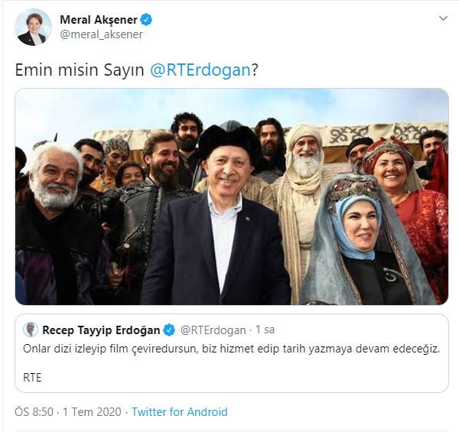Click the 'ÖS 8:50' tweet time
This screenshot has height=432, width=459.
coord(34,412)
